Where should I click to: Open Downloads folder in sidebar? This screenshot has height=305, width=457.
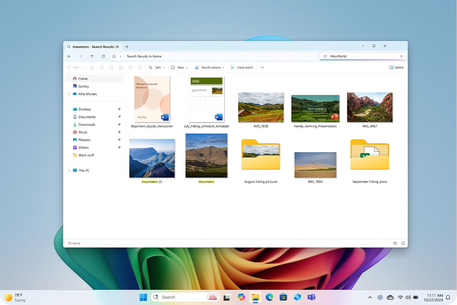tap(86, 125)
